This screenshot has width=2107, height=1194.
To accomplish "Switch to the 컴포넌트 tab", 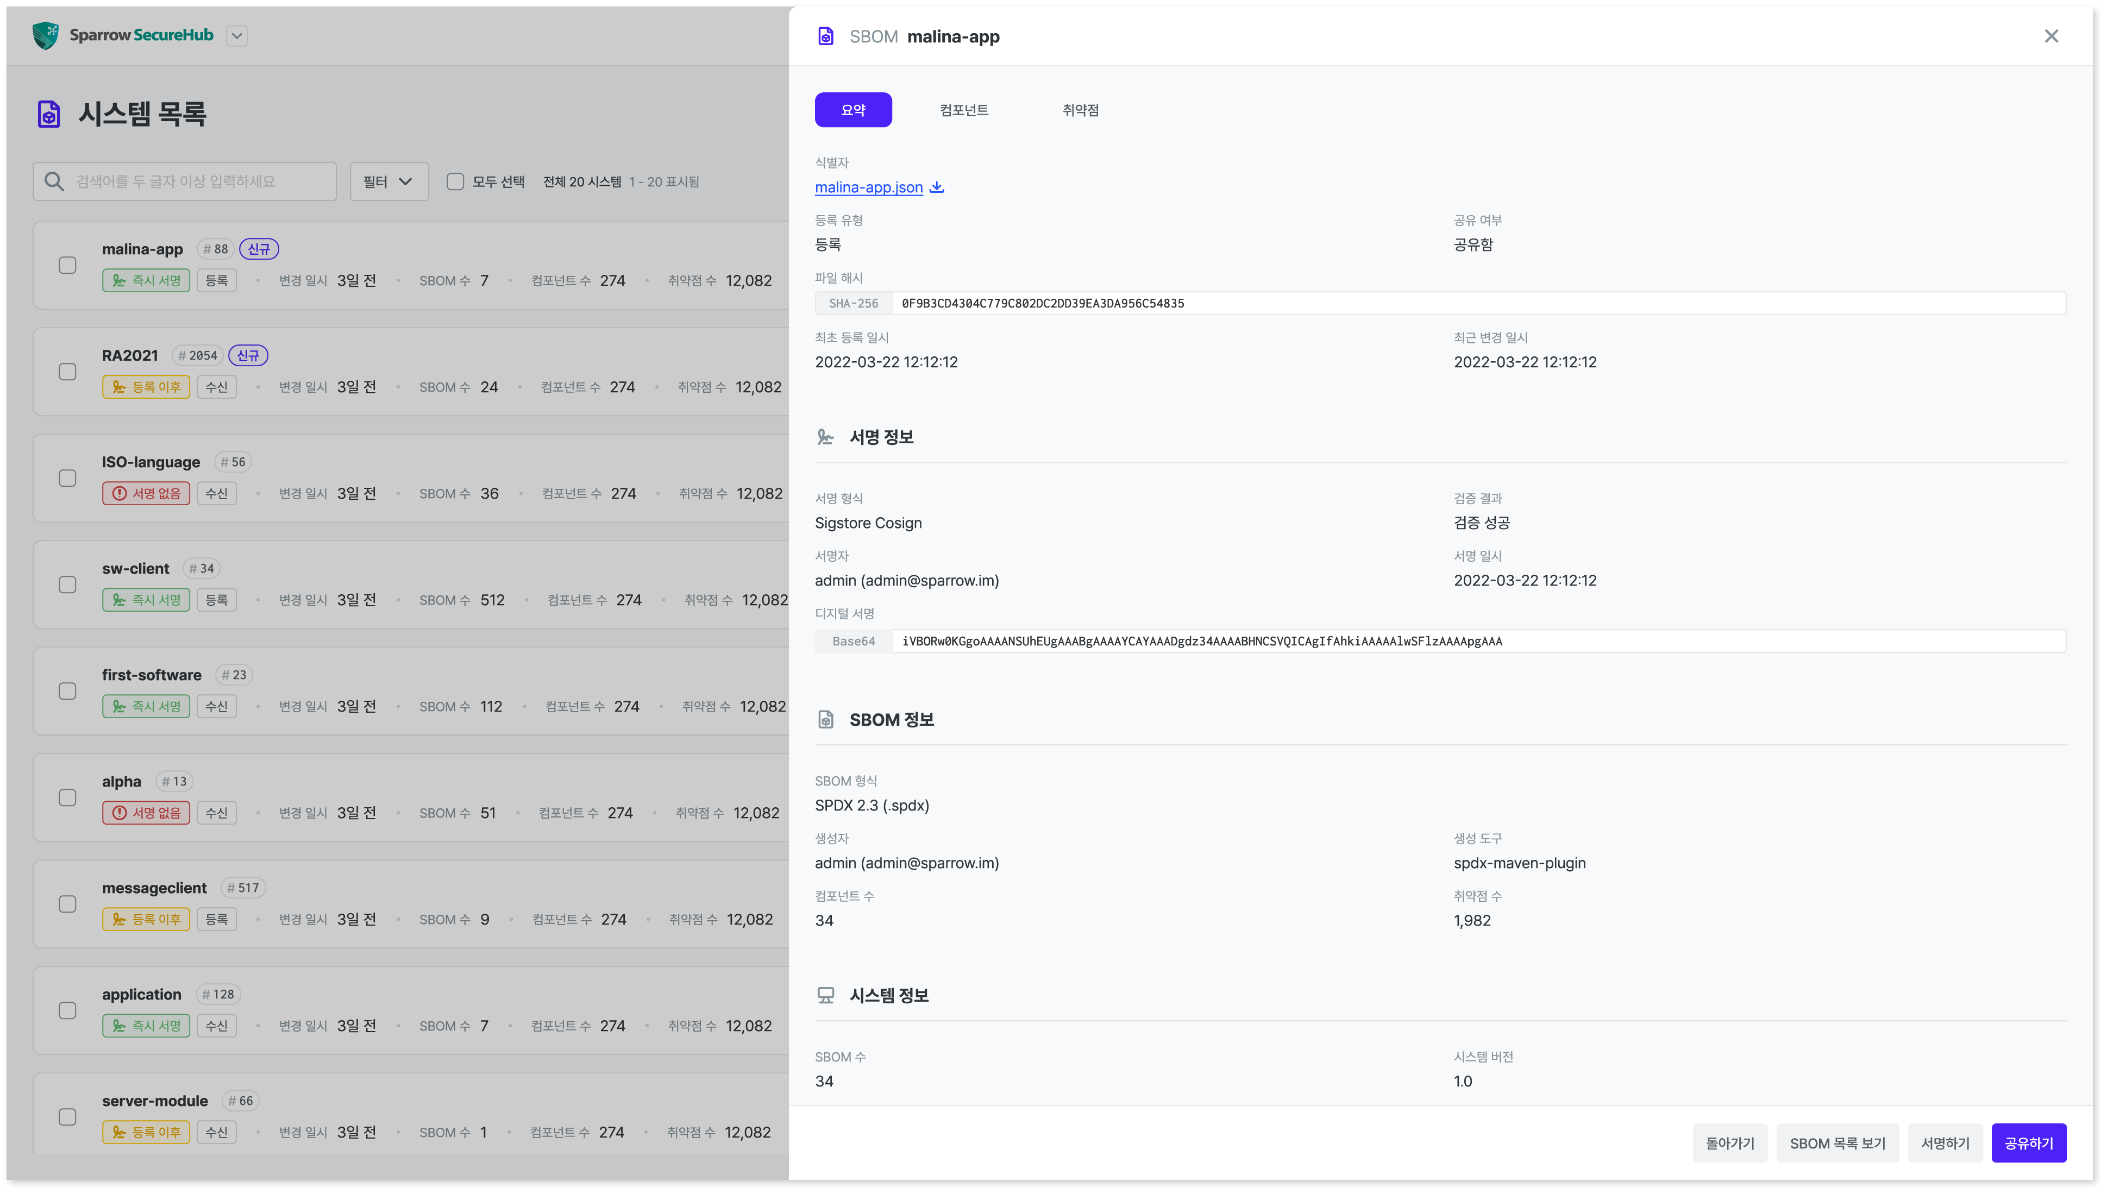I will pyautogui.click(x=964, y=110).
